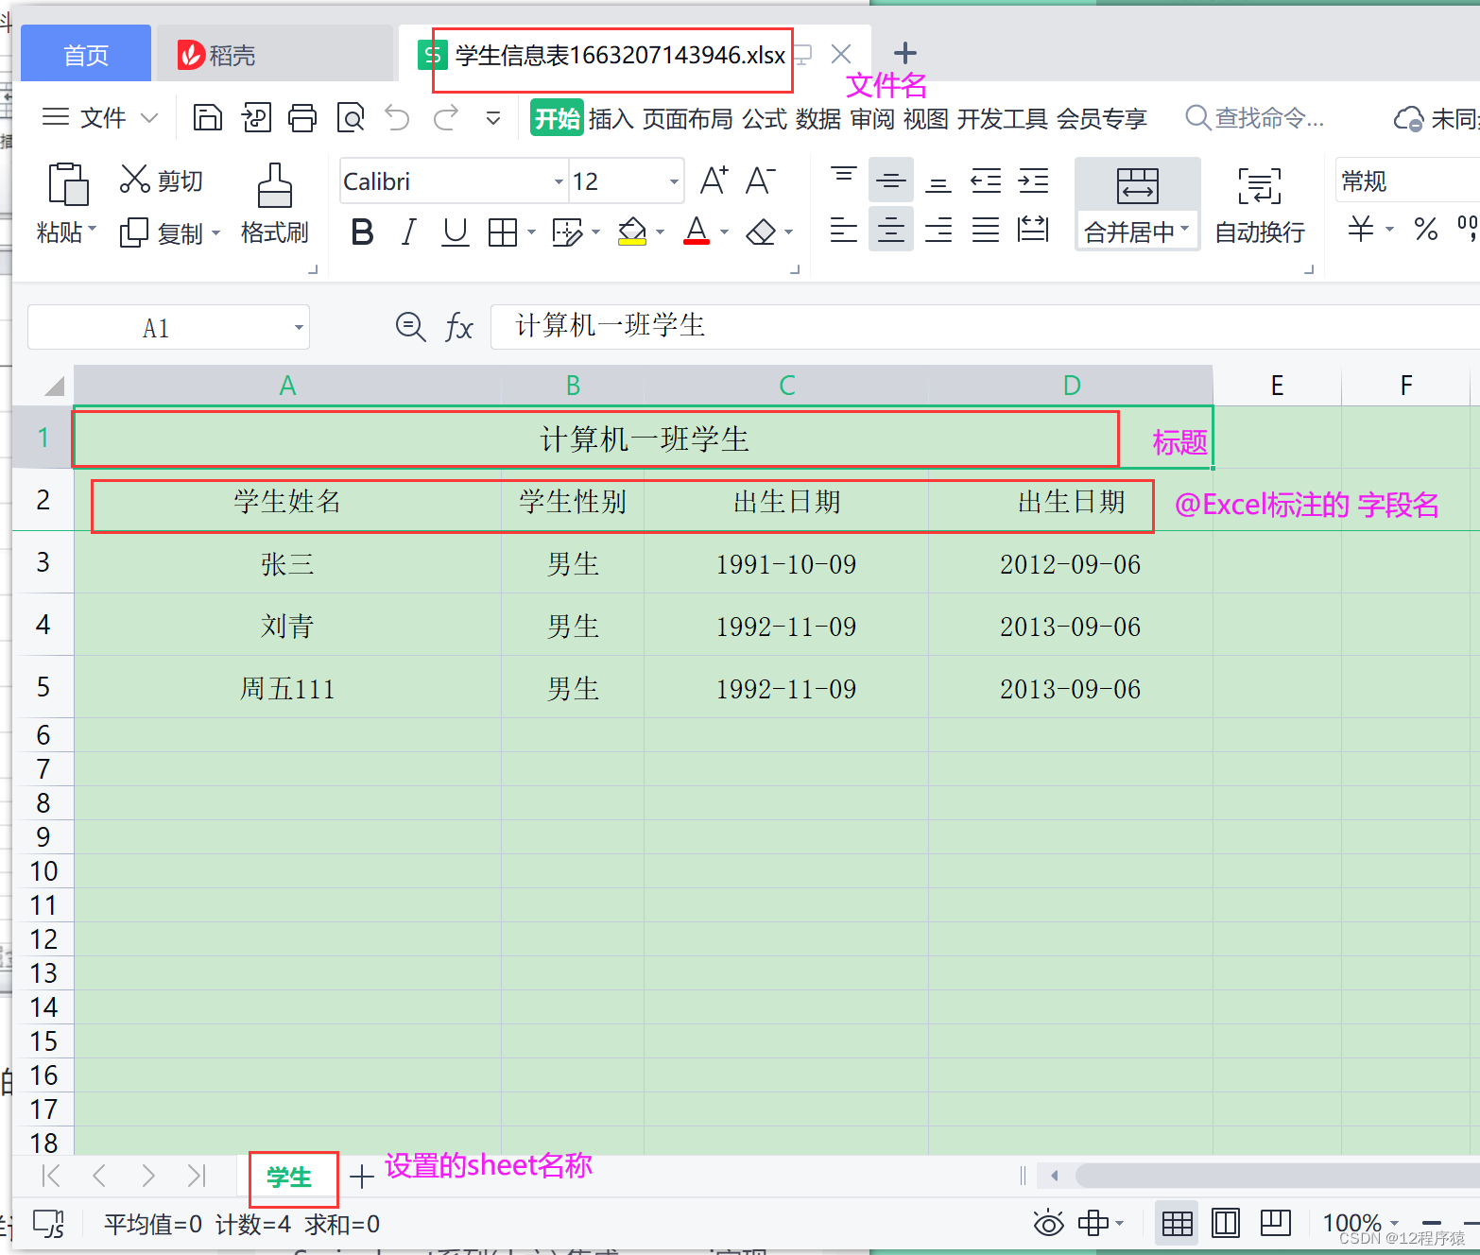Click the fx insert function icon
The image size is (1480, 1255).
[x=458, y=327]
